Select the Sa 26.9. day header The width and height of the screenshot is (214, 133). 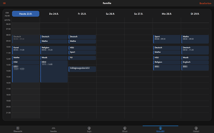(110, 14)
